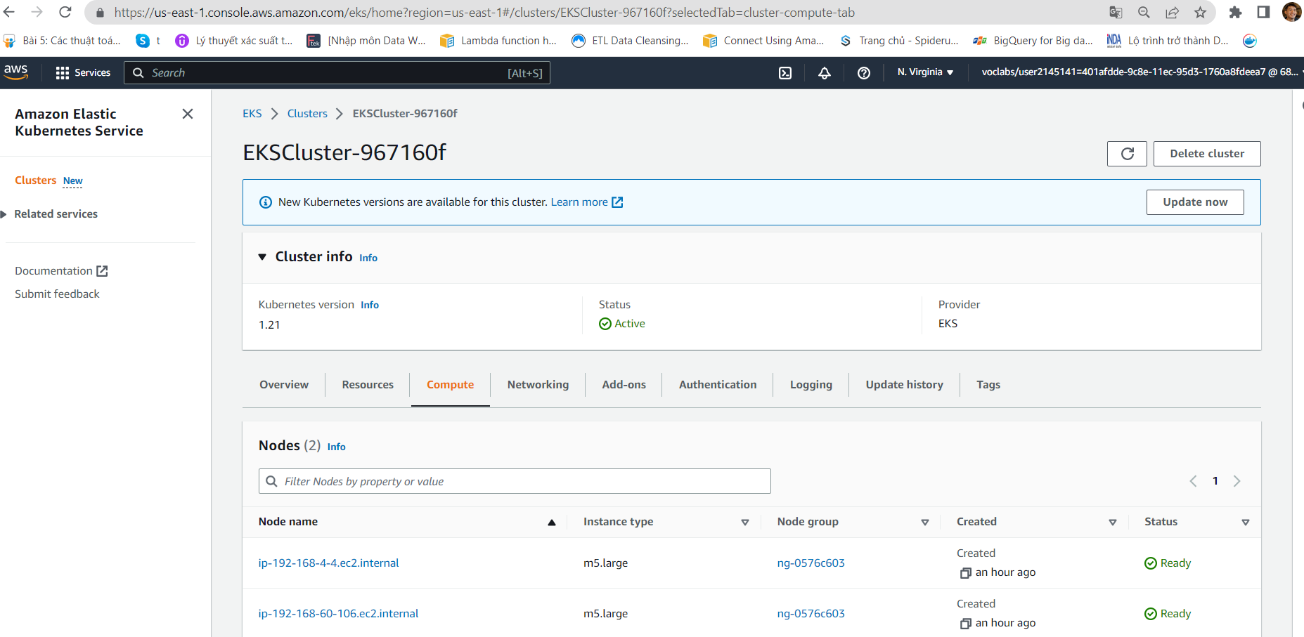Bookmark this page with the star icon
The width and height of the screenshot is (1304, 637).
click(1200, 12)
